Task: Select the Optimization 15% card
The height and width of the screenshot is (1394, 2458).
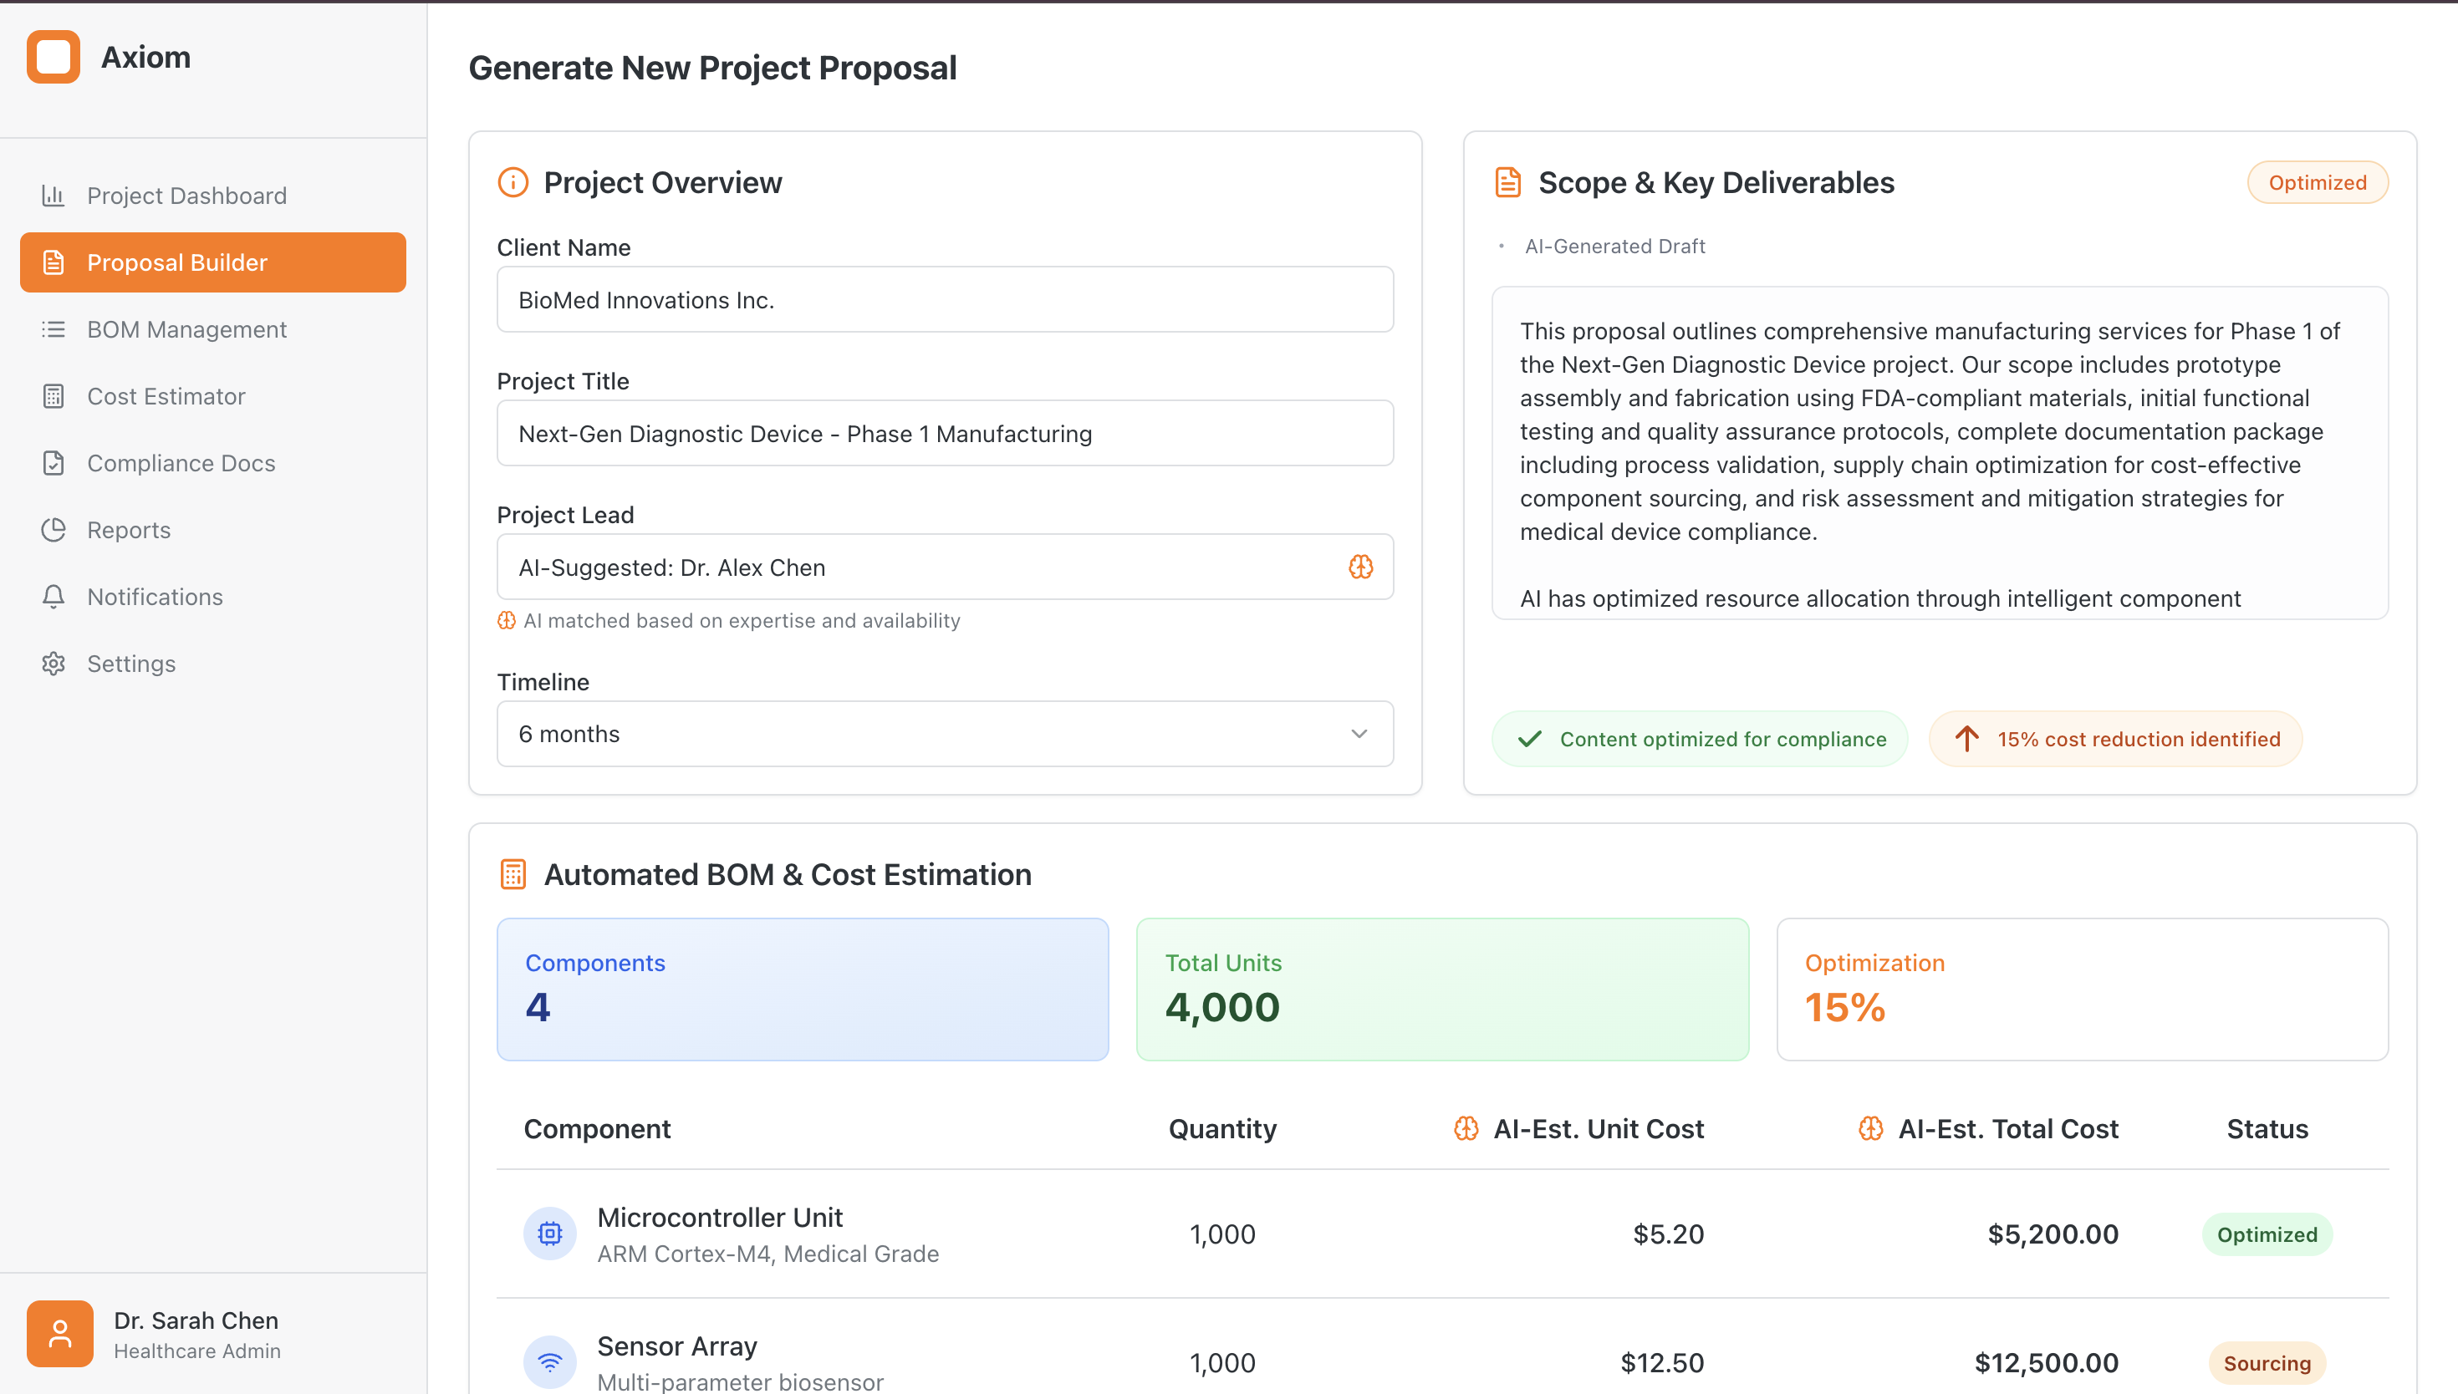Action: coord(2083,990)
